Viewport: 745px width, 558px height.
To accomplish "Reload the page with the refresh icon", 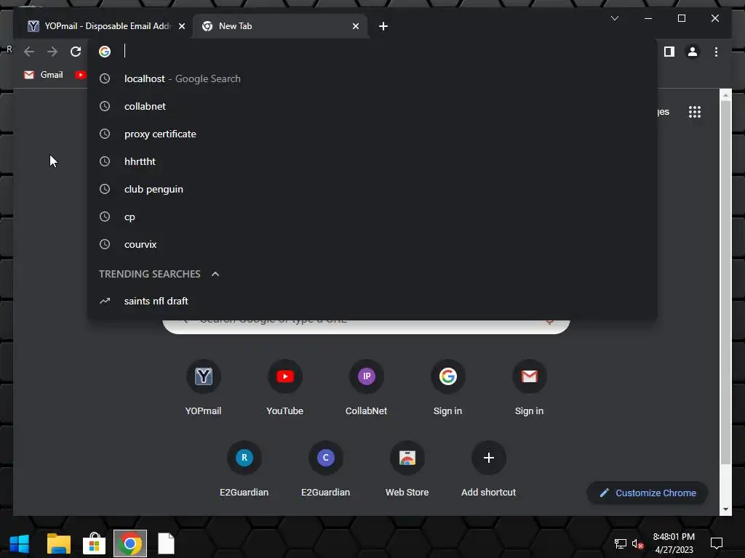I will click(x=76, y=52).
